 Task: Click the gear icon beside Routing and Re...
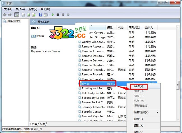(80, 88)
